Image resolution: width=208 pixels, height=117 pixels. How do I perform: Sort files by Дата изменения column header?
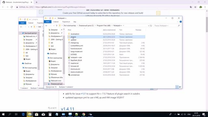tap(109, 30)
